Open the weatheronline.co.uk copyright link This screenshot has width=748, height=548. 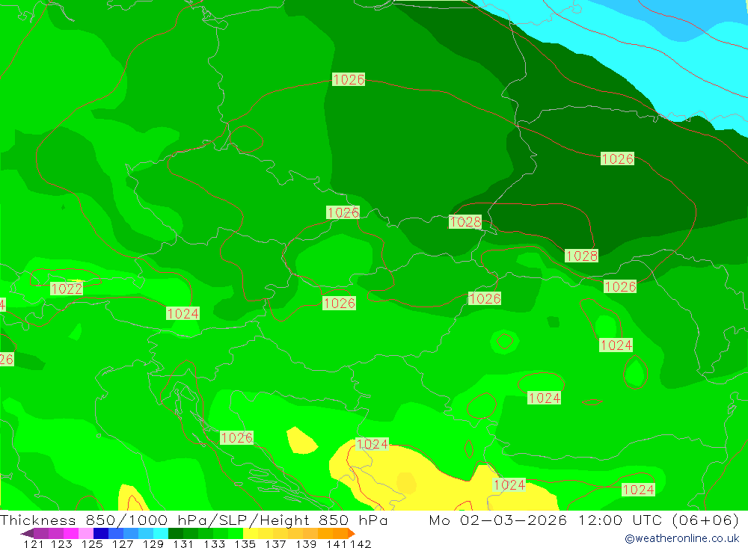click(x=681, y=538)
